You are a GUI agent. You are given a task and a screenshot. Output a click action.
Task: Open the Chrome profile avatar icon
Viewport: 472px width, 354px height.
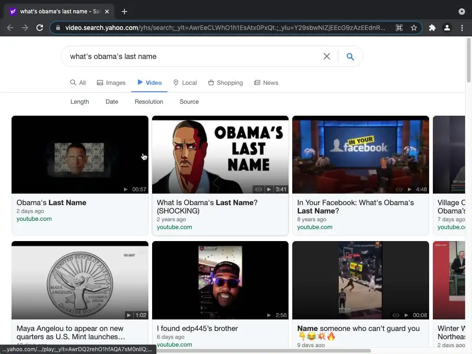click(447, 28)
